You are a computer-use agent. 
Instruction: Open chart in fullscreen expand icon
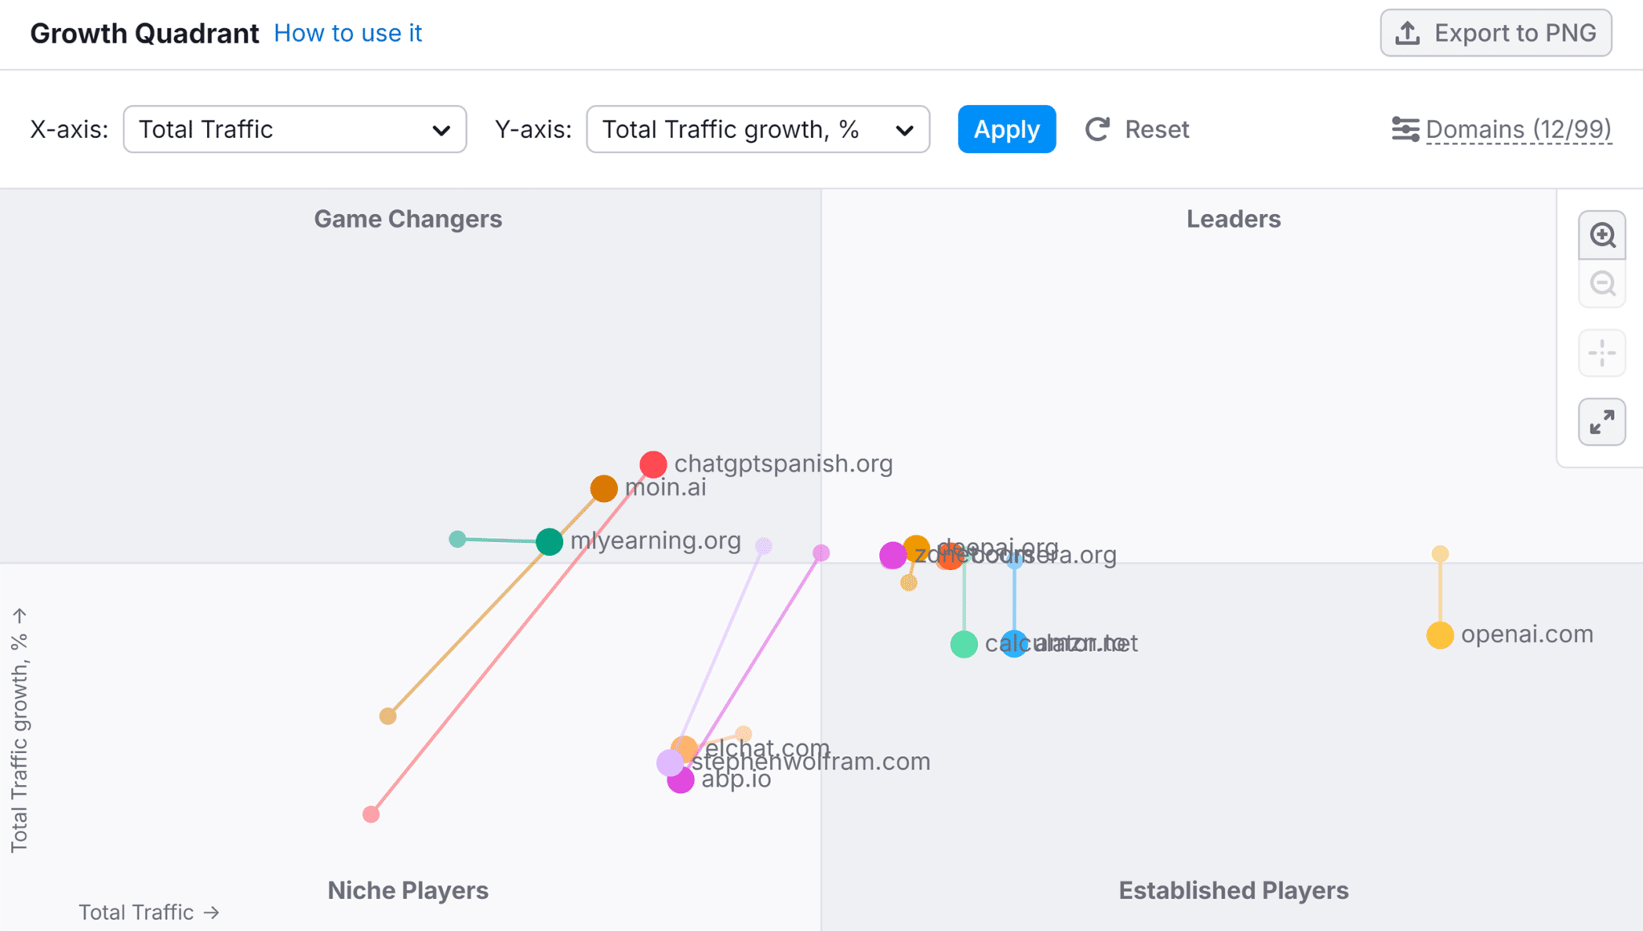point(1602,422)
